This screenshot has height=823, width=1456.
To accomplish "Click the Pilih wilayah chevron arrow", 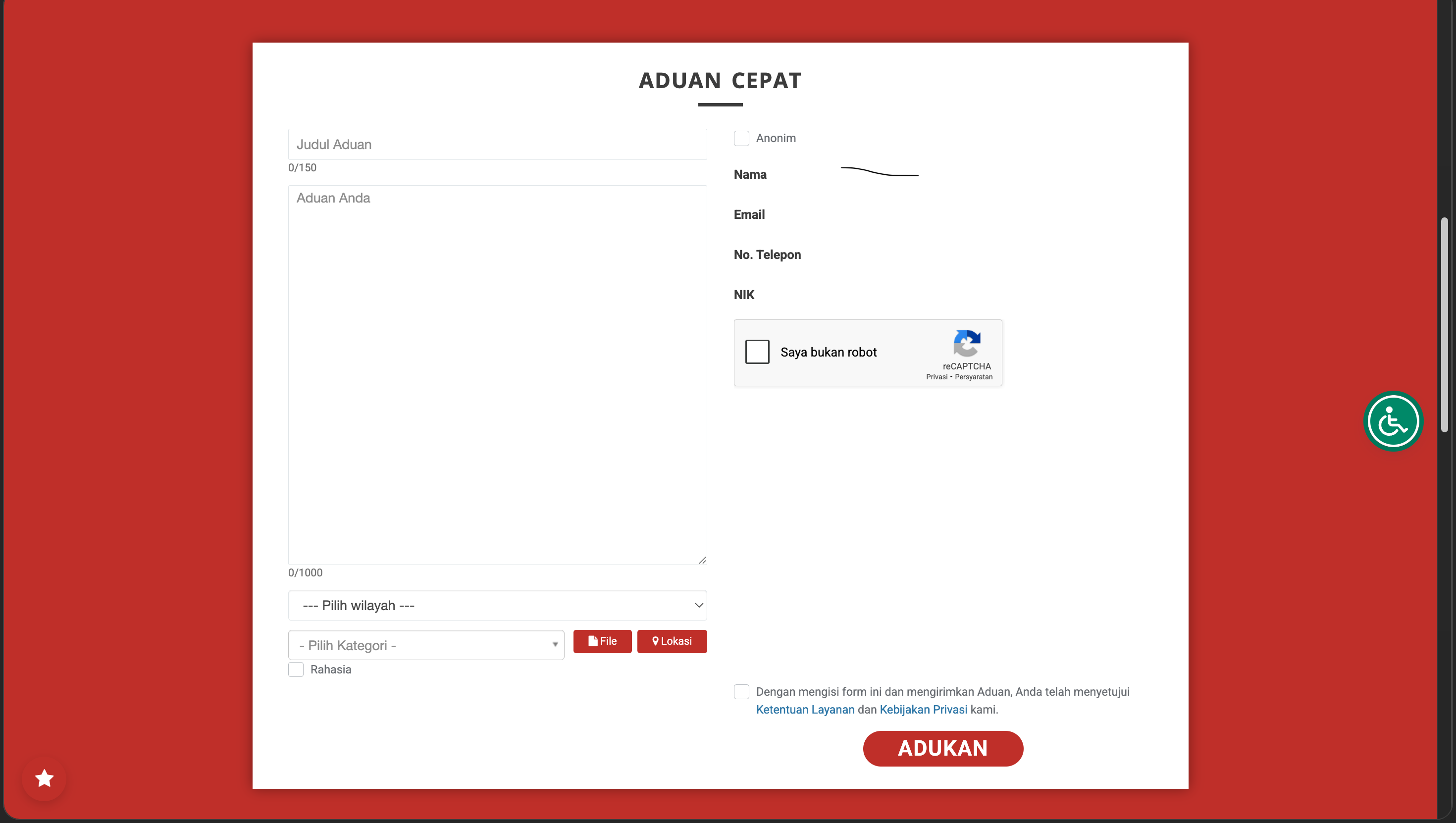I will (x=699, y=606).
